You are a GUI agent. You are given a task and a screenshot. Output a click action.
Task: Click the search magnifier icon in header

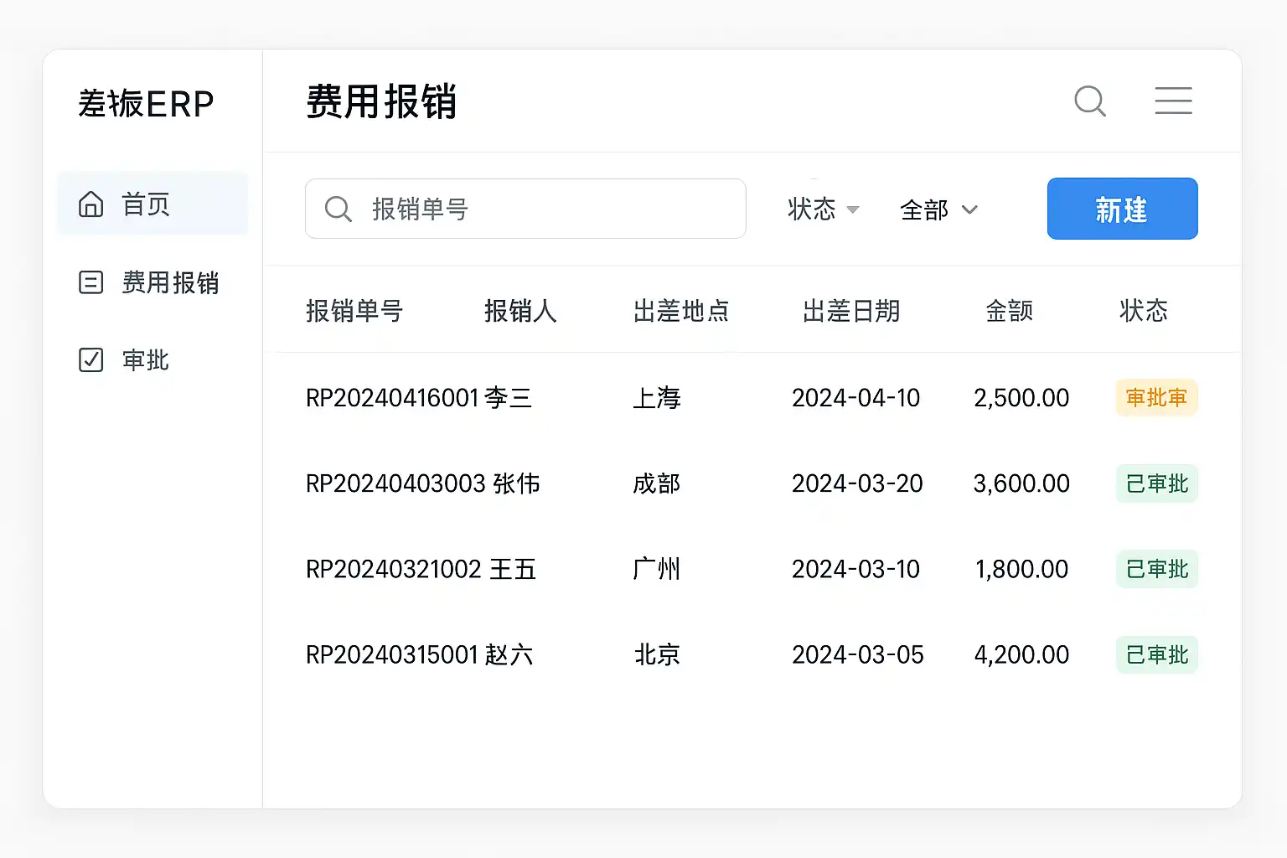click(x=1090, y=101)
